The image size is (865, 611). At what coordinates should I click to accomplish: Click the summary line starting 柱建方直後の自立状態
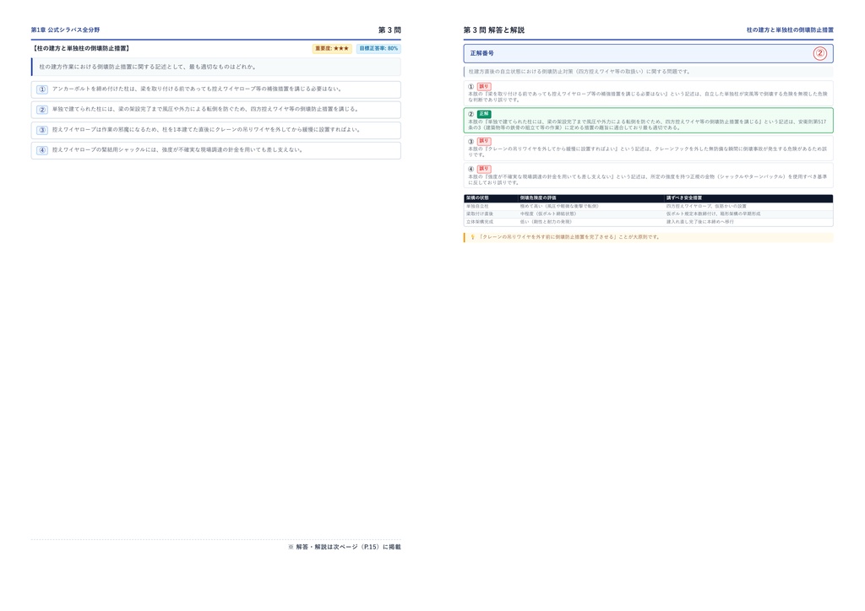tap(579, 72)
